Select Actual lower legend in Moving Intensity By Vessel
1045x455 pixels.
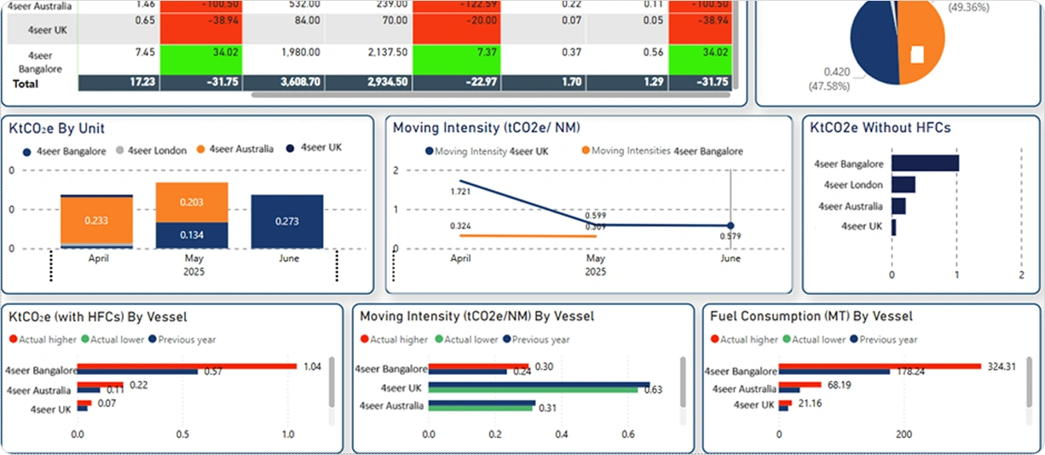(x=437, y=340)
